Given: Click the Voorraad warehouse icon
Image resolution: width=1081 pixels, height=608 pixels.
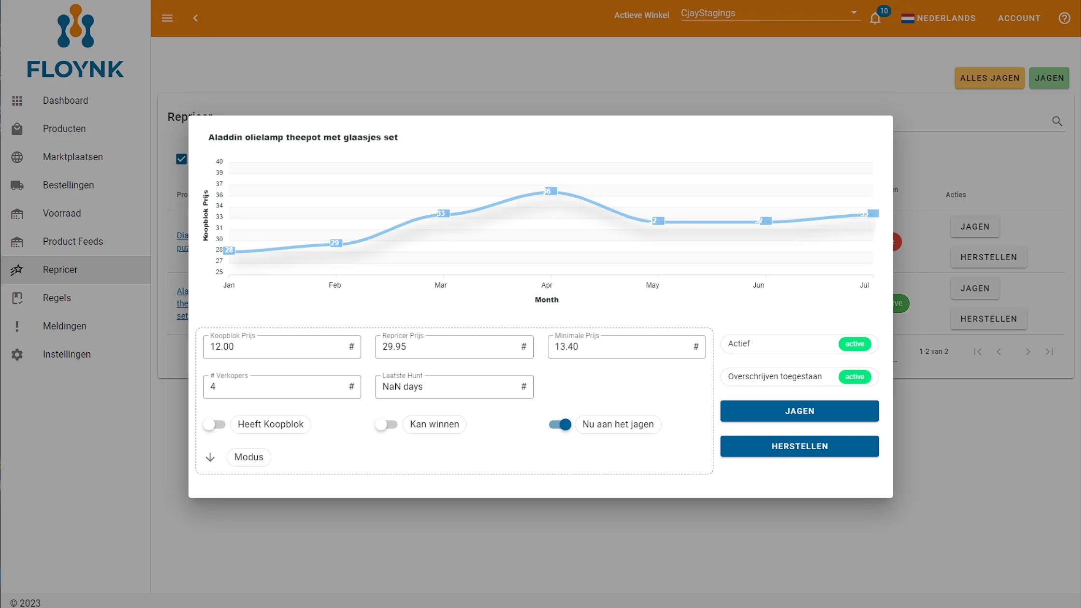Looking at the screenshot, I should (17, 213).
